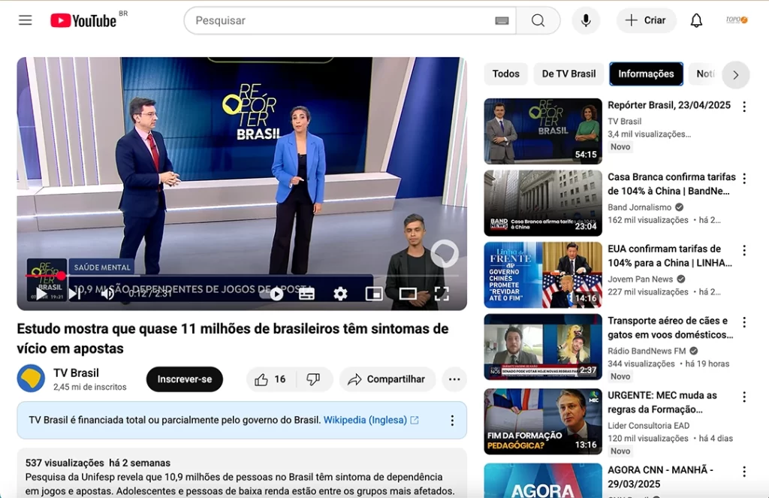The image size is (769, 498).
Task: Open the Linha de Frente 14:16 thumbnail
Action: point(543,275)
